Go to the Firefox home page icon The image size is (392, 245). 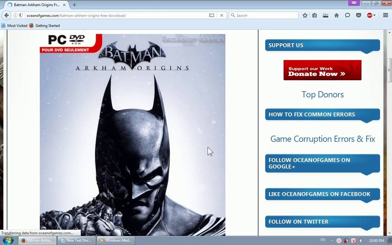point(337,16)
